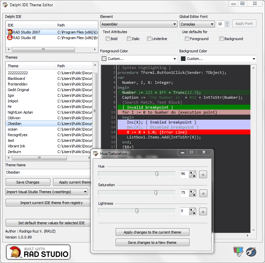Tick Use defaults for Foreground
This screenshot has height=263, width=265.
coord(187,39)
